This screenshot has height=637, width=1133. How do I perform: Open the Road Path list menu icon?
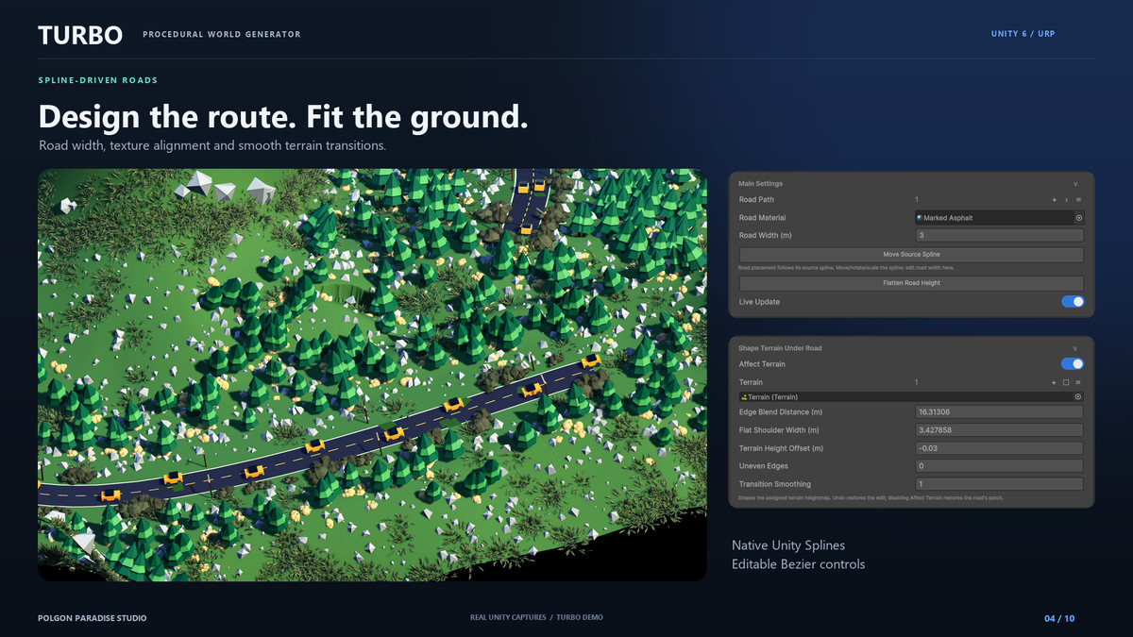click(x=1078, y=200)
